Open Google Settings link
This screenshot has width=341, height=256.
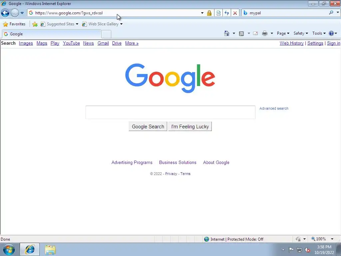(315, 43)
